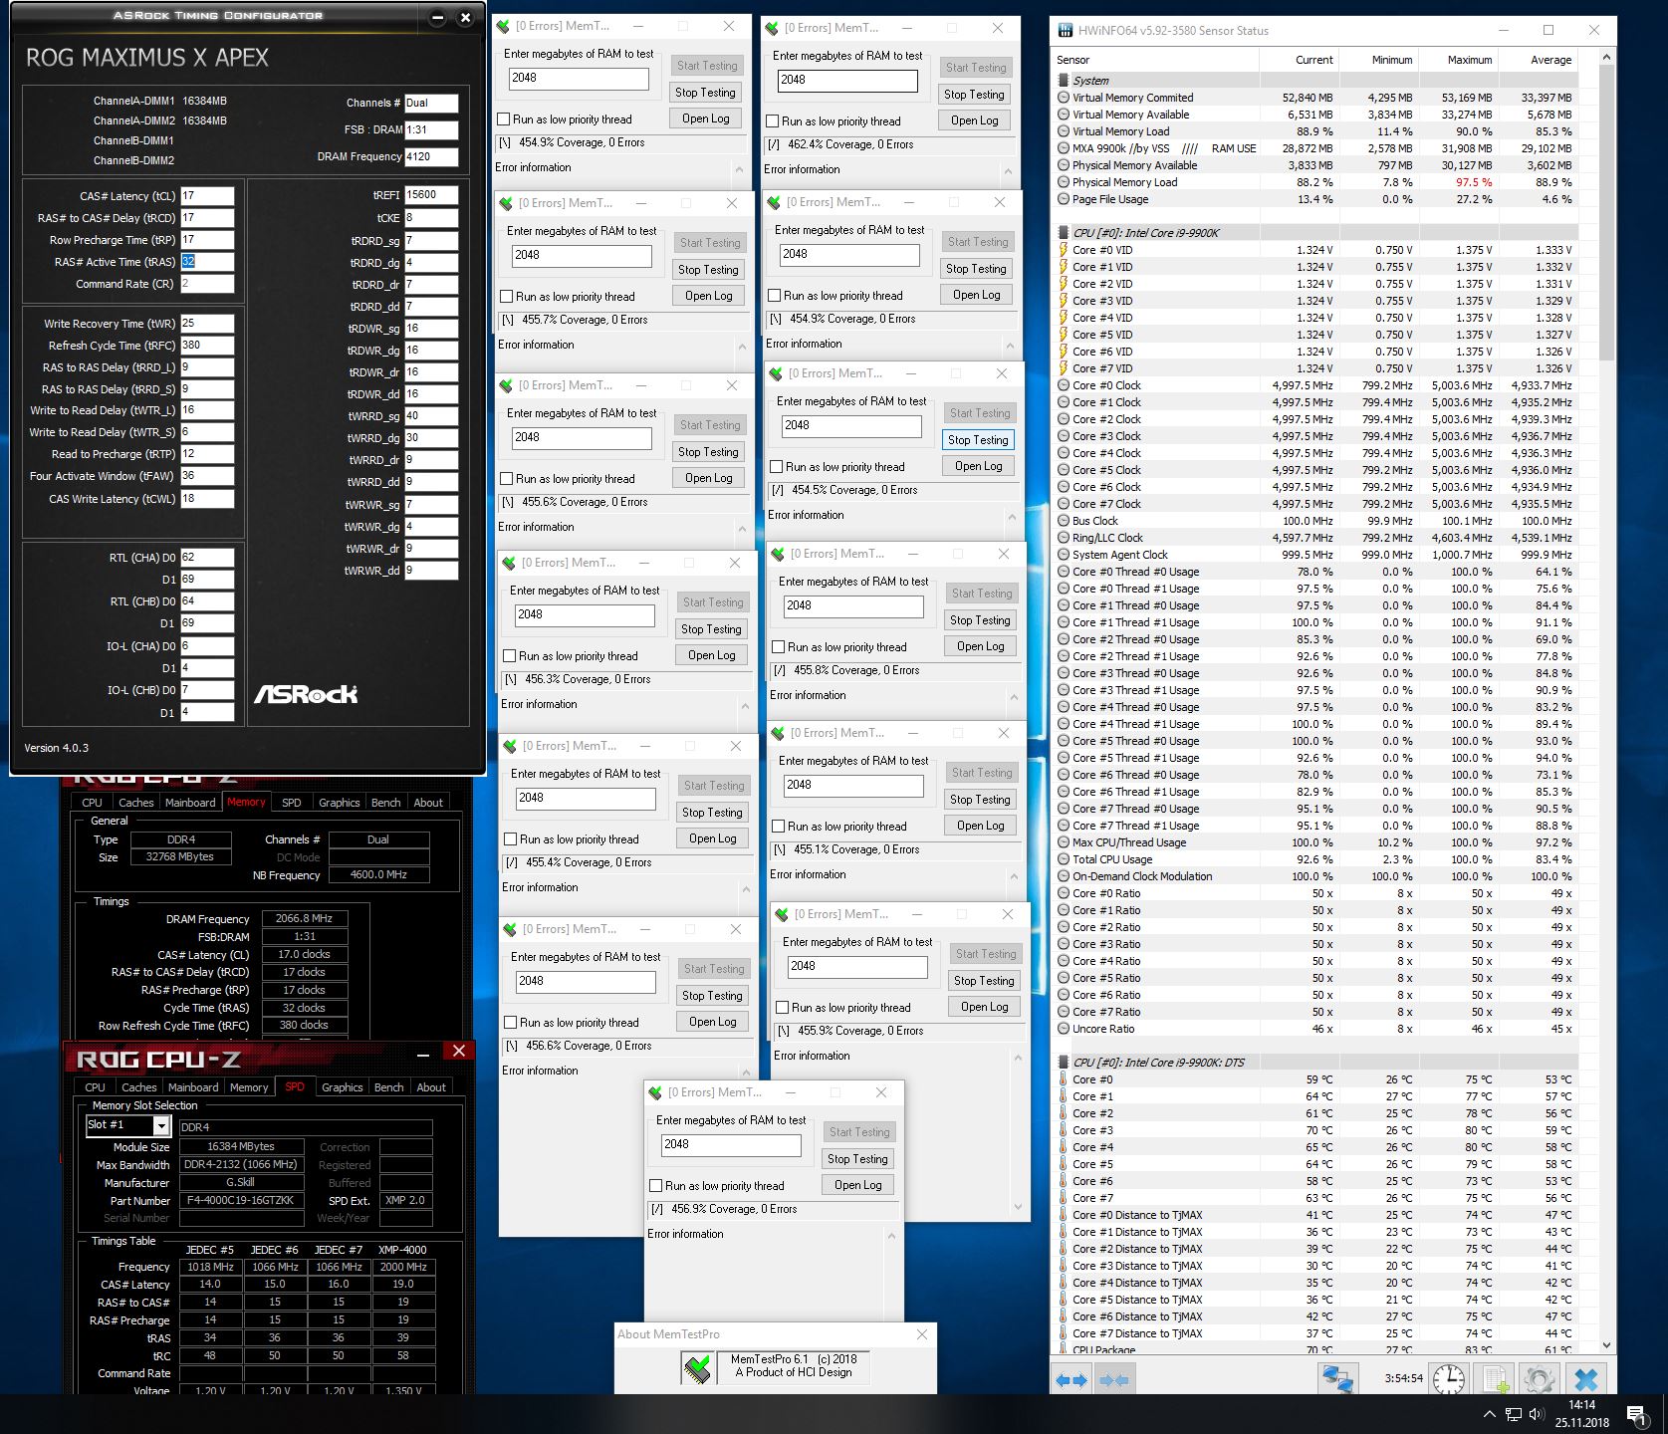This screenshot has height=1434, width=1668.
Task: Tick low priority thread in 455.4% coverage window
Action: (x=511, y=839)
